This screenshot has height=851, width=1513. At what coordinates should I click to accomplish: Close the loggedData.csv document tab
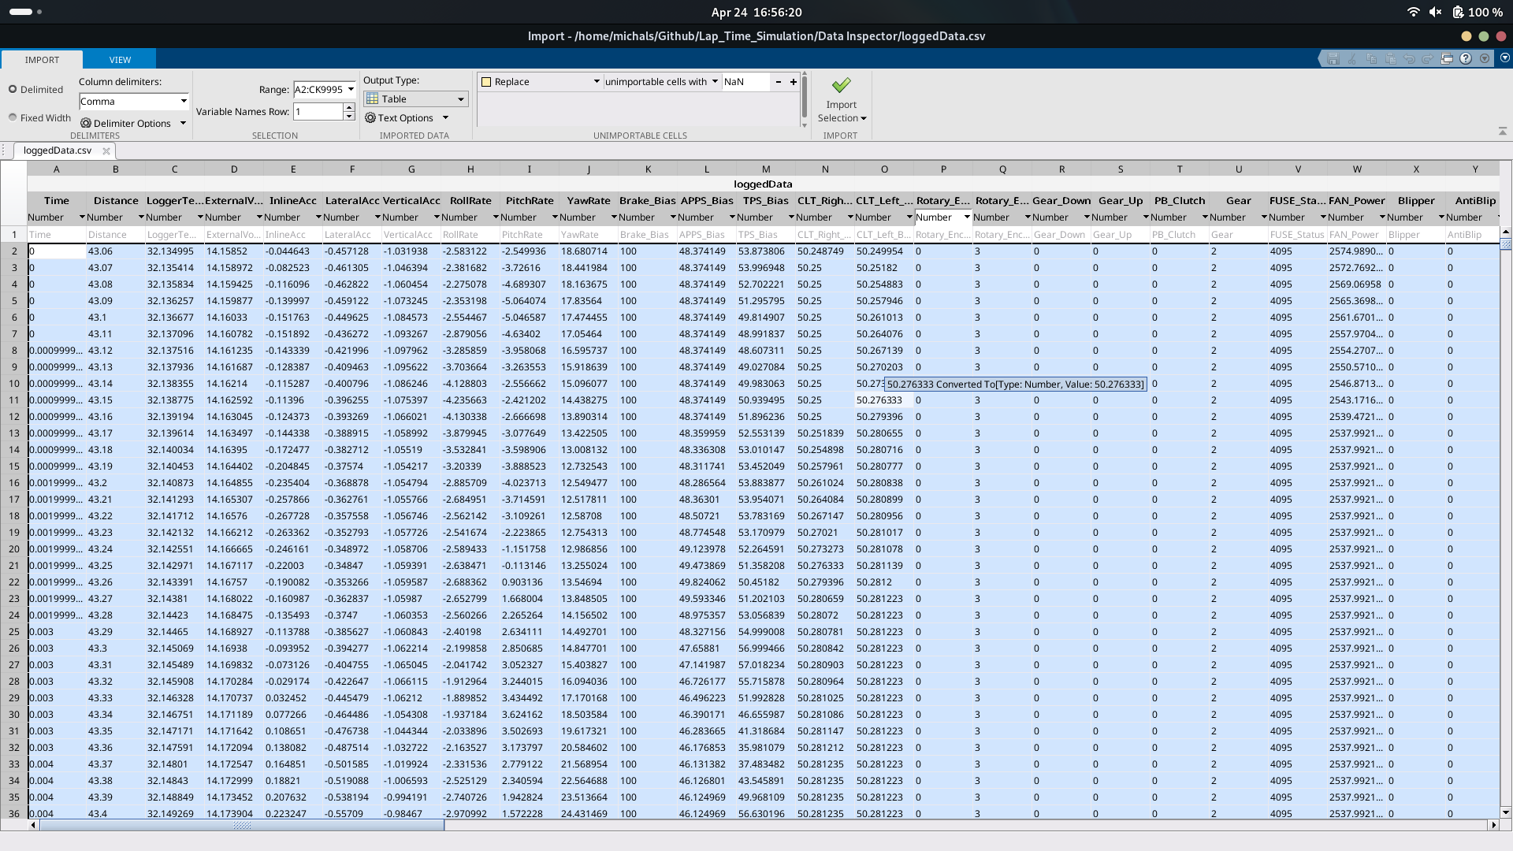[x=106, y=151]
